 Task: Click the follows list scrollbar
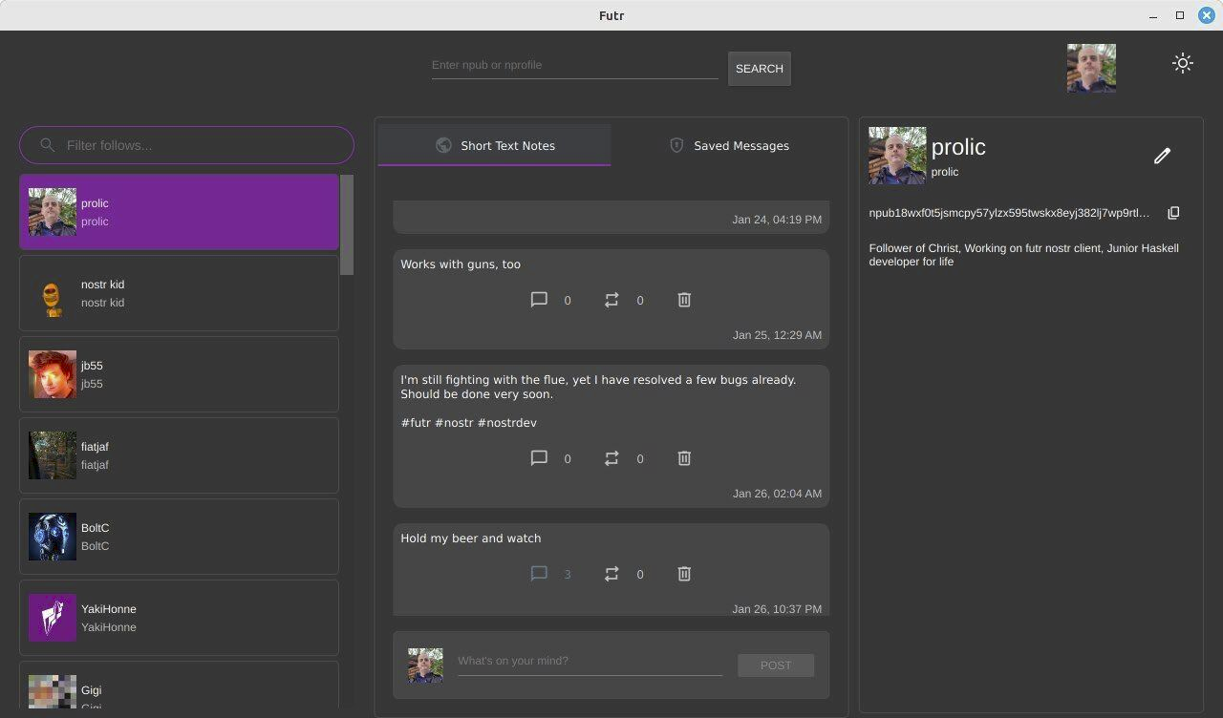347,224
